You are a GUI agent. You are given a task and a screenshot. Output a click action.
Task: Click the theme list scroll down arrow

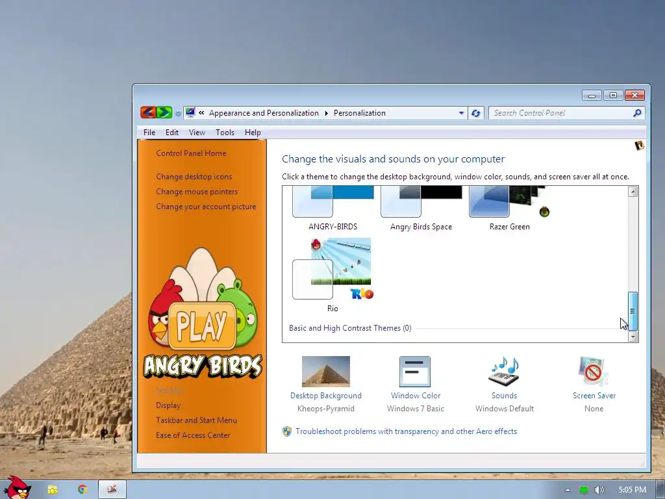click(x=633, y=337)
